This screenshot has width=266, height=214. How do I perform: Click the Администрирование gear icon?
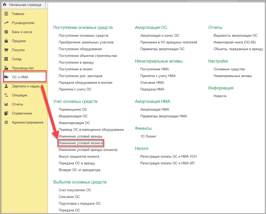click(6, 122)
